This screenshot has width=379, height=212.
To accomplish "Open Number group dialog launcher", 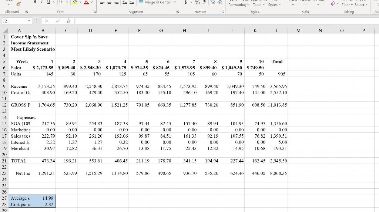I will click(223, 12).
